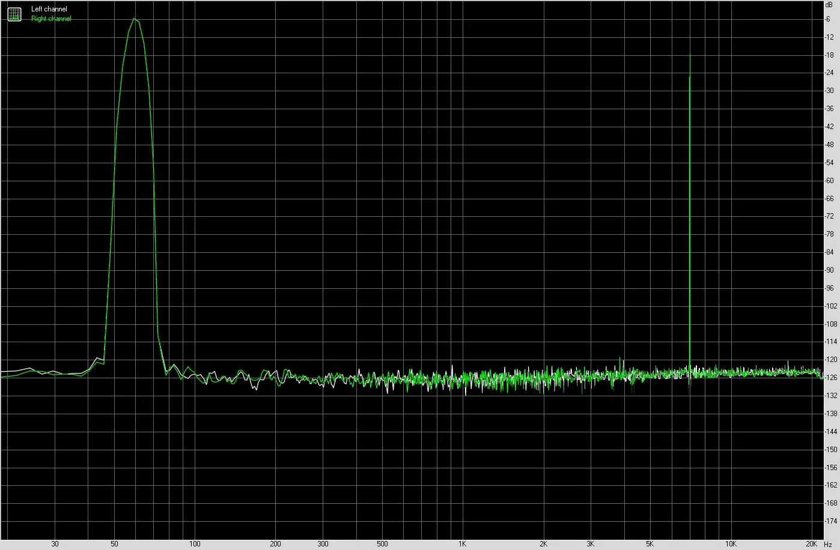Click the 5K frequency label
840x550 pixels.
(x=650, y=544)
